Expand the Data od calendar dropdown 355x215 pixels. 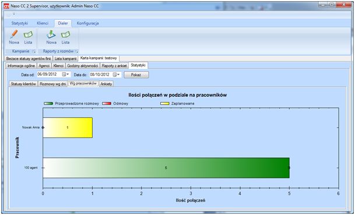66,75
